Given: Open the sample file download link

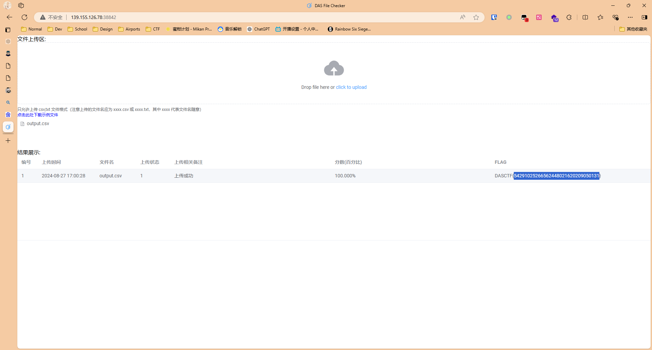Looking at the screenshot, I should point(38,115).
